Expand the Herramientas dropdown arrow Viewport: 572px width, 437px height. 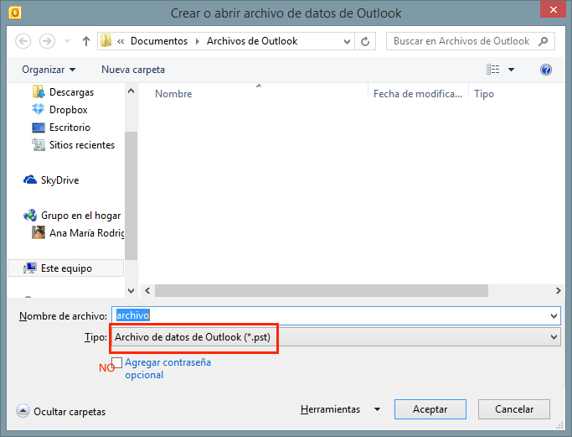[377, 409]
